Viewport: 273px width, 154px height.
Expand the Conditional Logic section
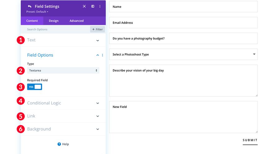pos(97,103)
